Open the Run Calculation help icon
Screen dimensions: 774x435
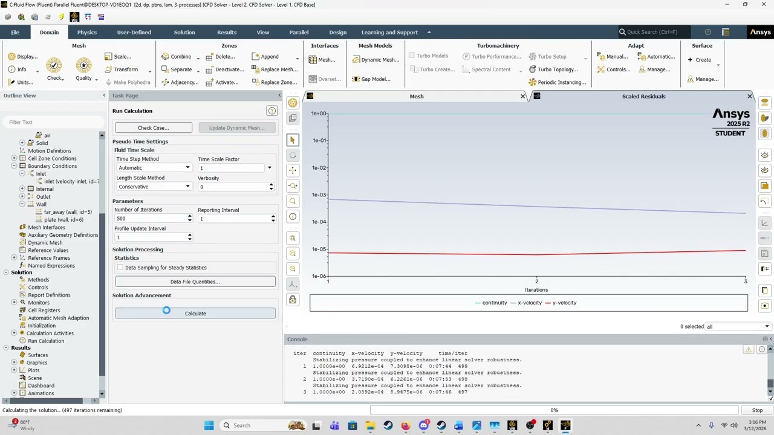272,111
